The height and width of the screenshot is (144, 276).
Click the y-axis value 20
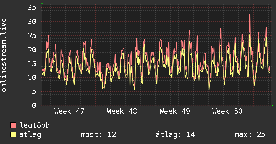click(x=32, y=50)
